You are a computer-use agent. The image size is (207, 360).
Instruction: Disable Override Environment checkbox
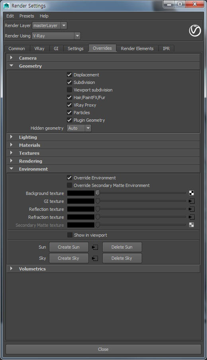69,178
